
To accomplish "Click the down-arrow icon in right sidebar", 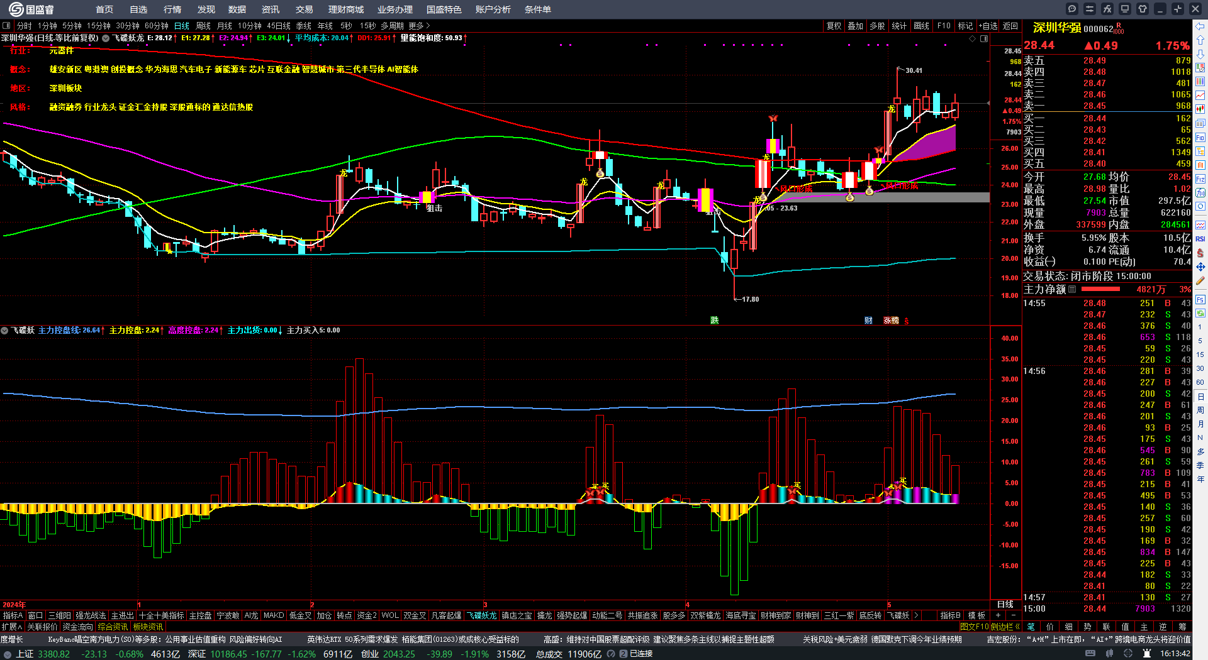I will 1200,53.
